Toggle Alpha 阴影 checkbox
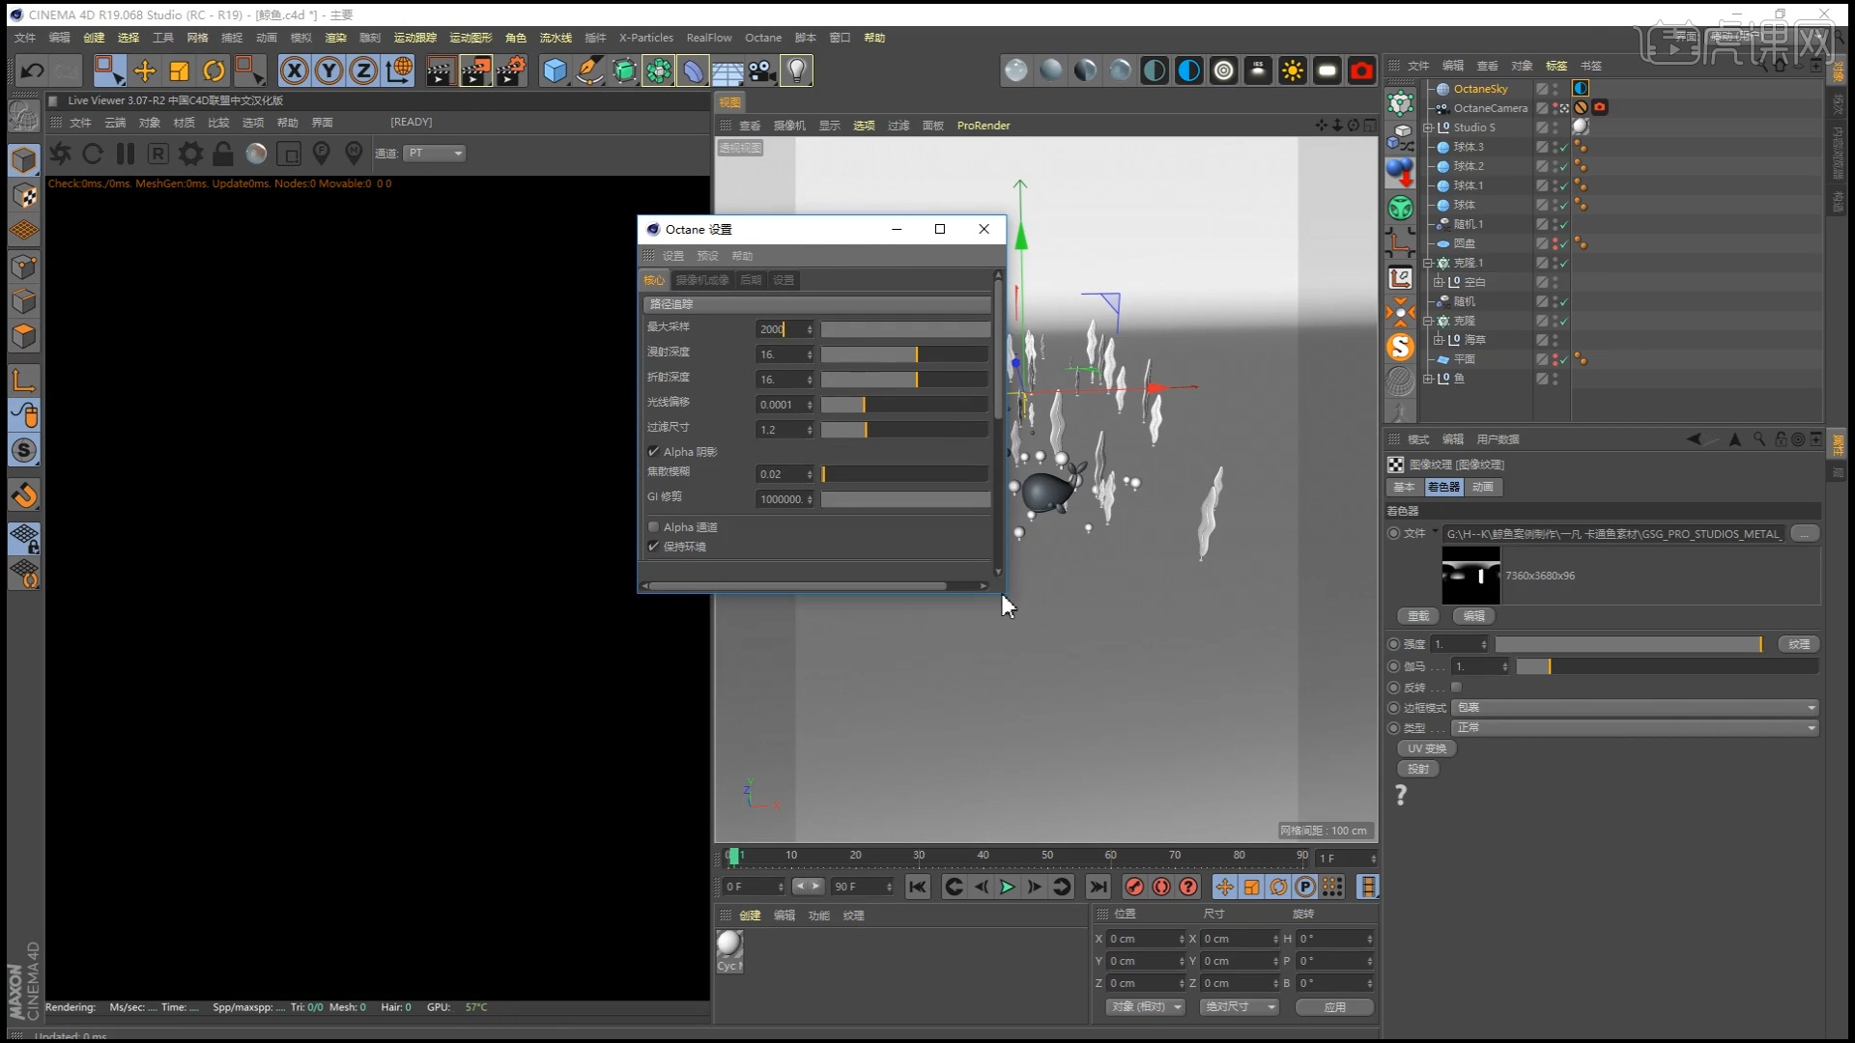Viewport: 1855px width, 1043px height. (x=654, y=452)
